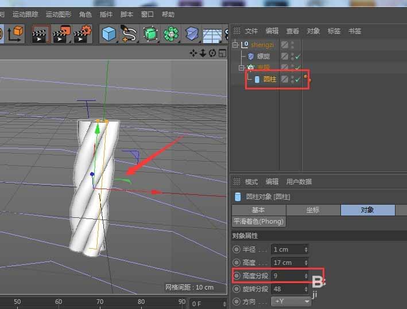
Task: Open the green subdivision generator icon
Action: (x=150, y=34)
